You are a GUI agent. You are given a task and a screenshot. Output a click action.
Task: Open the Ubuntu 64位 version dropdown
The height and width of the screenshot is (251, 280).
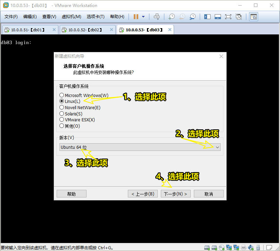pos(218,147)
